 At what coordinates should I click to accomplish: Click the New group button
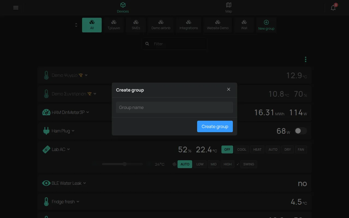[266, 25]
